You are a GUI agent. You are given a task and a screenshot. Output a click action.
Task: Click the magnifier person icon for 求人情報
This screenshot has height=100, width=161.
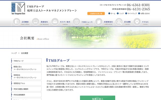pos(119,22)
